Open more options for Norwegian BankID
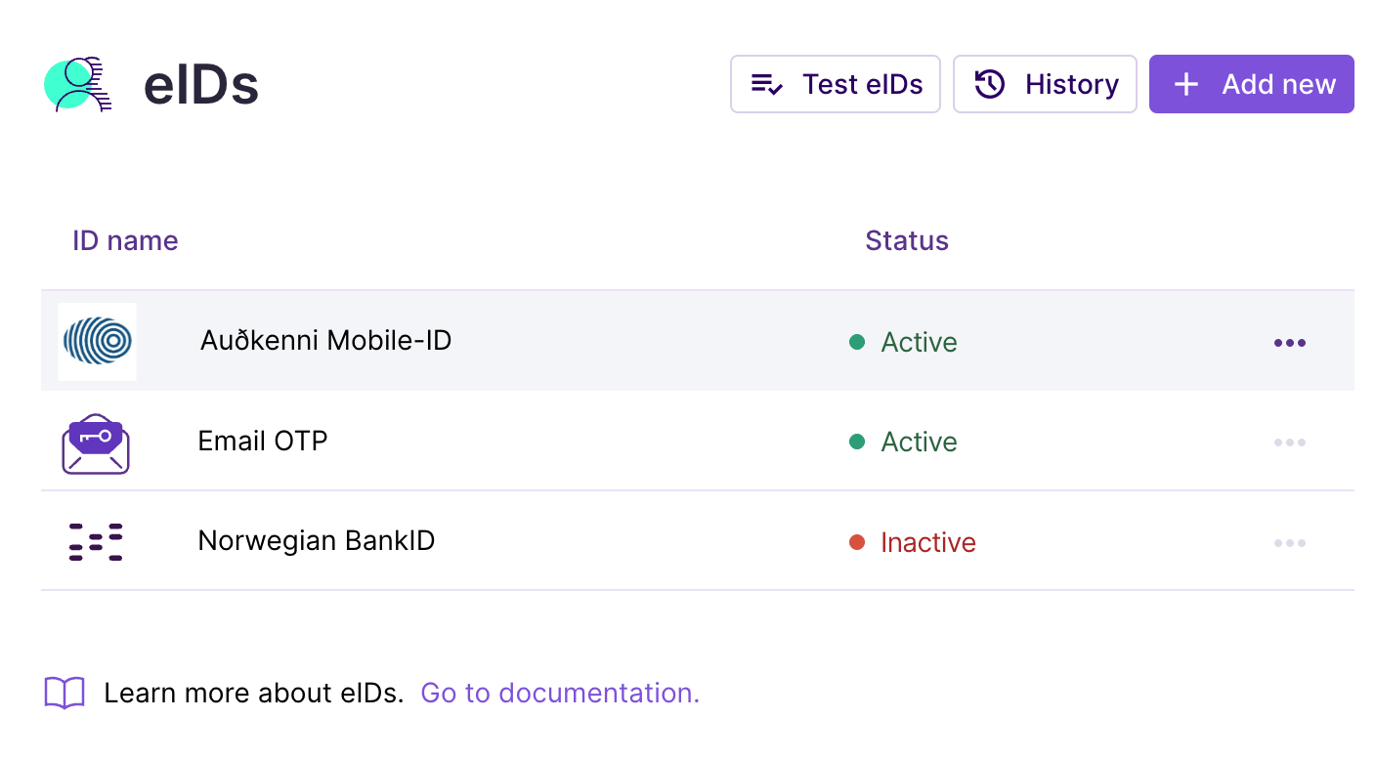1376x760 pixels. [1289, 543]
